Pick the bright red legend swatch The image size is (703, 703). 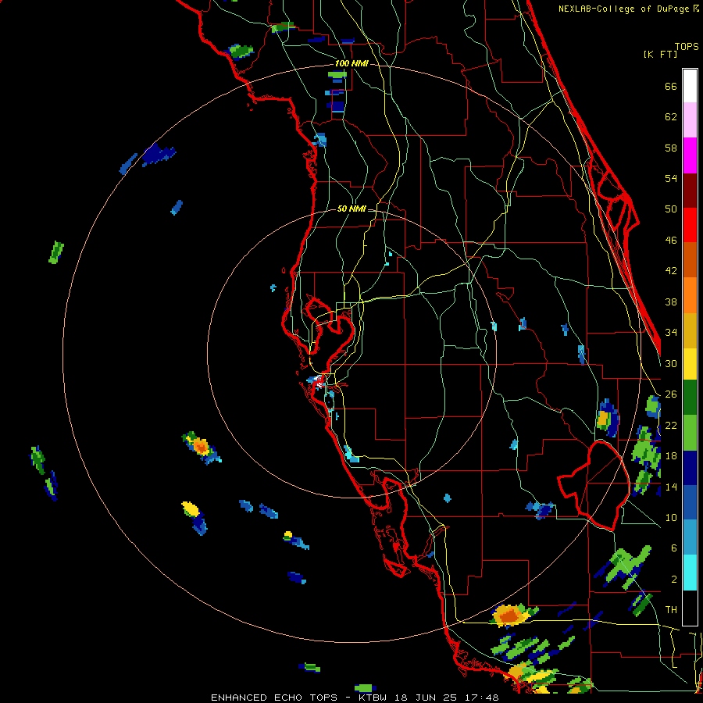coord(690,225)
